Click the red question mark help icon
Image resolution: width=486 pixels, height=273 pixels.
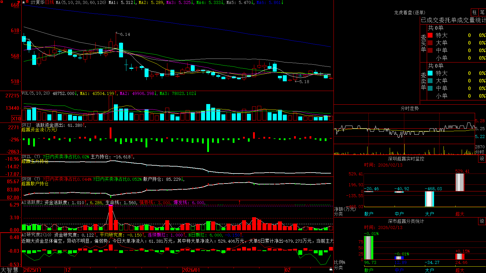click(x=19, y=2)
